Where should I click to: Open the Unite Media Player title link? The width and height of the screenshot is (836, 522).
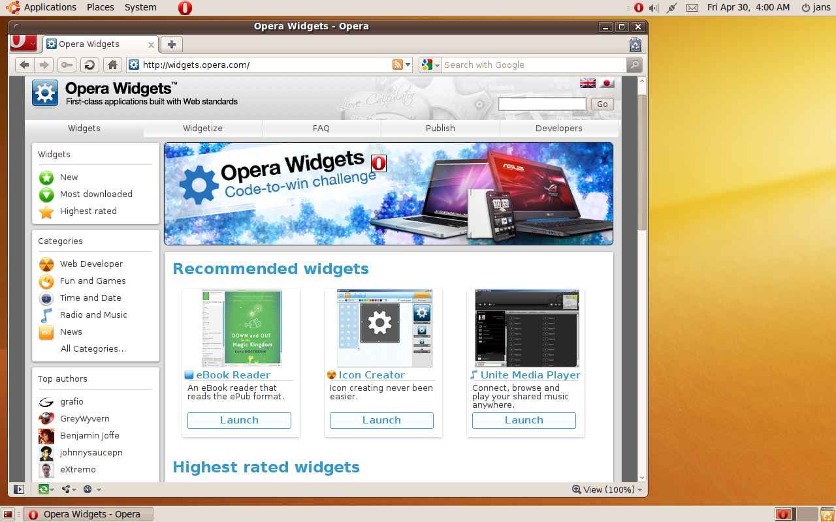point(530,375)
